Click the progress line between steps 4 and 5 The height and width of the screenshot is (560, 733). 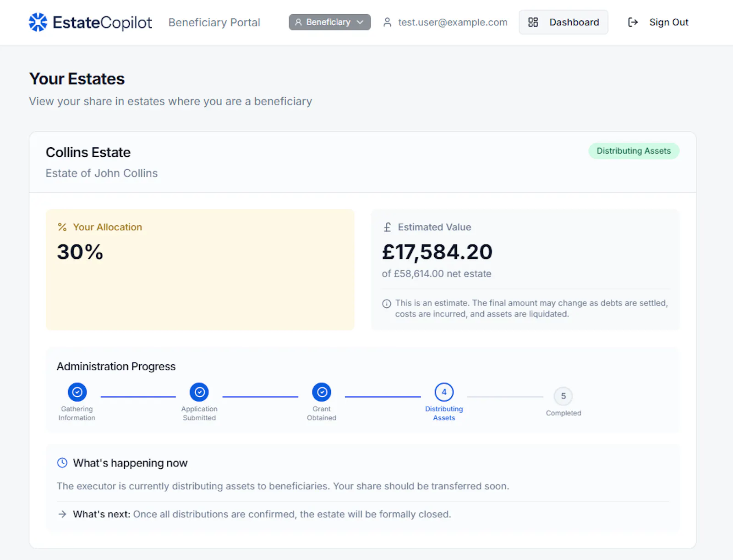[x=505, y=397]
